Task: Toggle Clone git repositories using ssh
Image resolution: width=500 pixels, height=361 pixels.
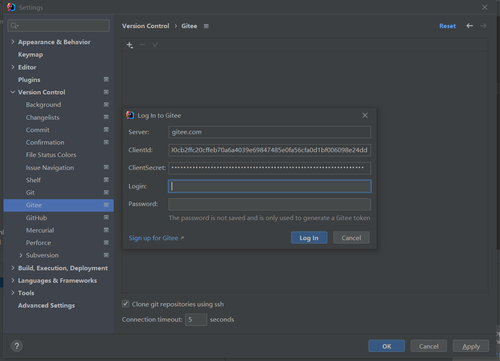Action: point(126,304)
